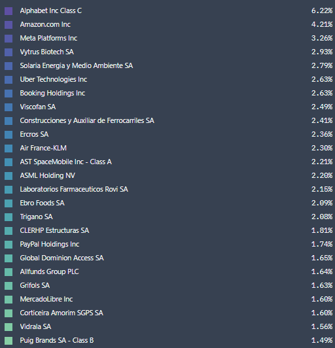Click the 2.21% AST SpaceMobile weight
335x348 pixels.
322,162
